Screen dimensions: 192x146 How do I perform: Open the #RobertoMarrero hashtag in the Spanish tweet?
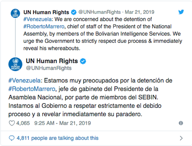coord(32,89)
